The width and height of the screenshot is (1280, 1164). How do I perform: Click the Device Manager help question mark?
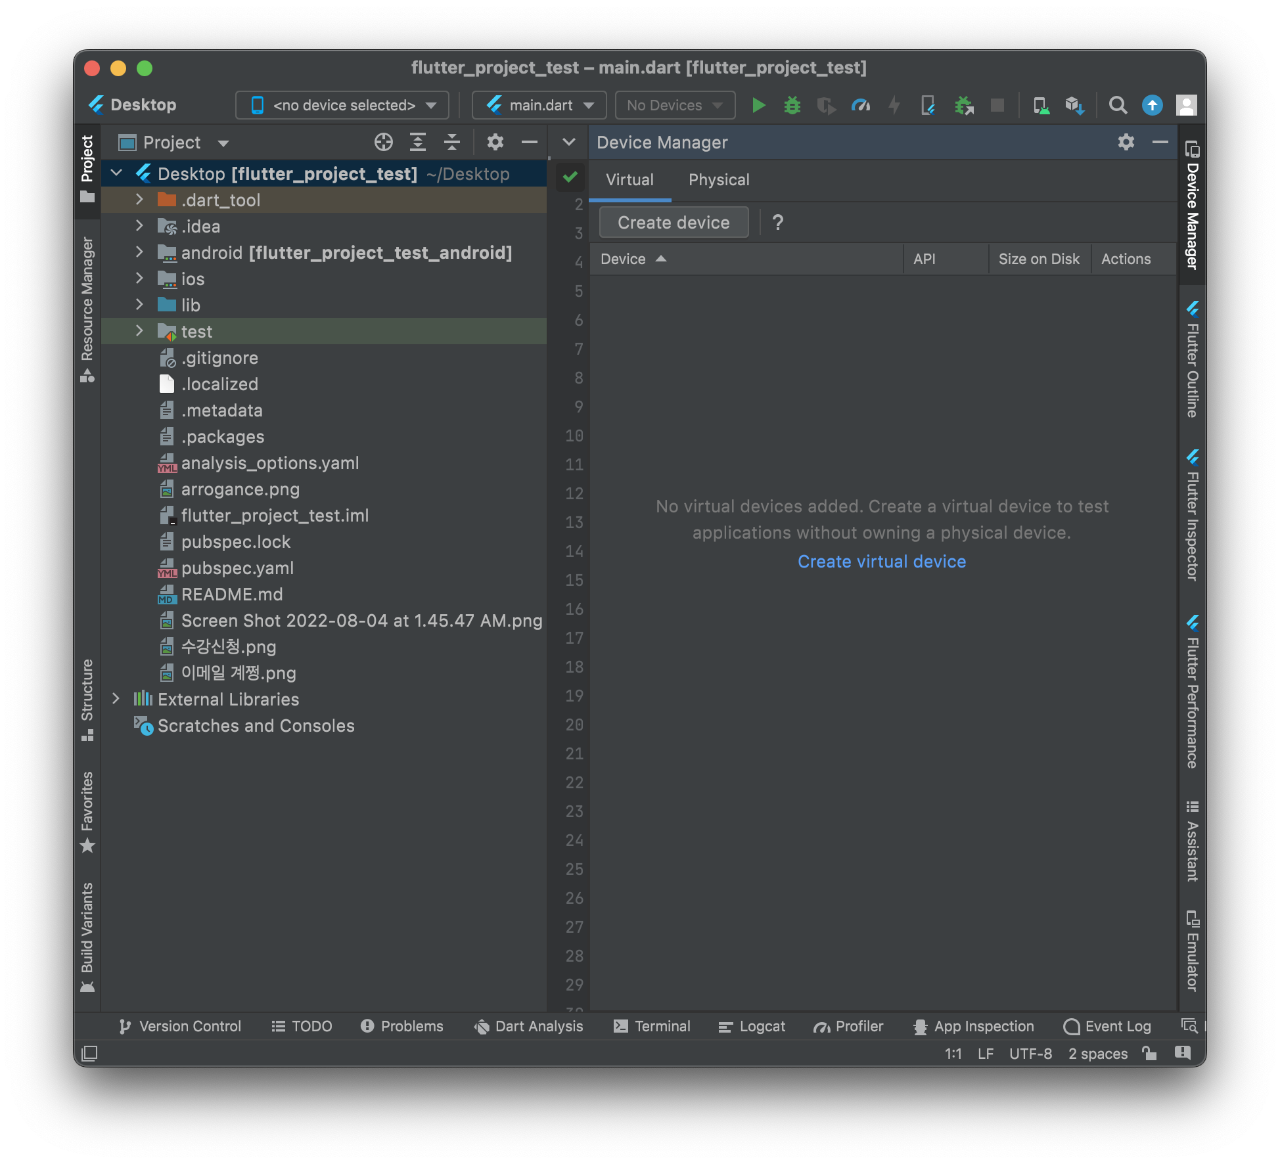778,223
